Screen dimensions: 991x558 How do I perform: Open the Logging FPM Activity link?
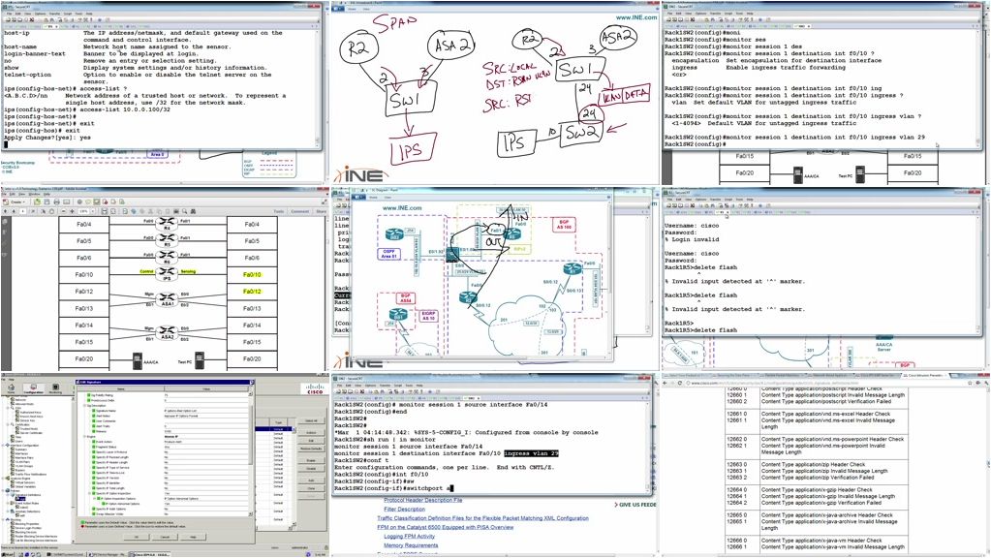(x=410, y=537)
